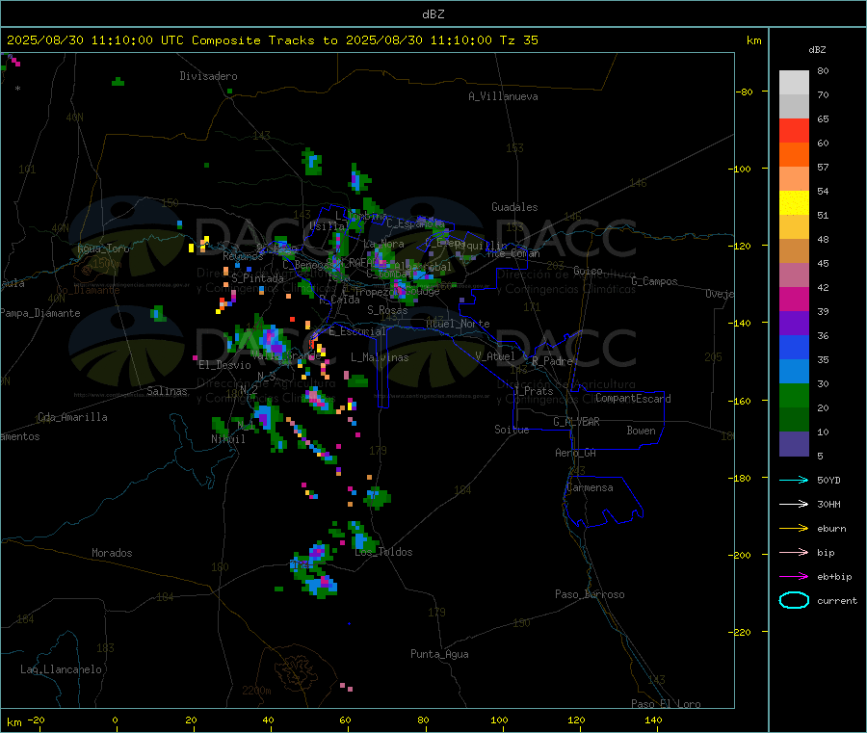Click the V_Atuel map label
Viewport: 867px width, 733px height.
pos(495,356)
